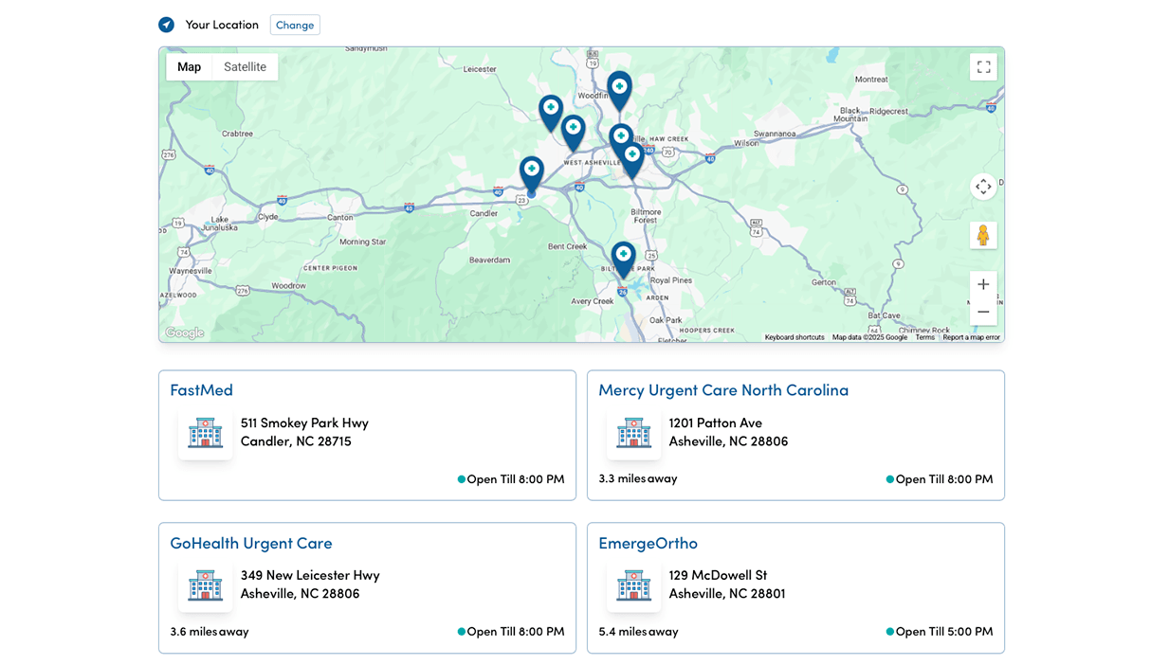Open the FastMed clinic link
Screen dimensions: 1169x665
point(201,389)
